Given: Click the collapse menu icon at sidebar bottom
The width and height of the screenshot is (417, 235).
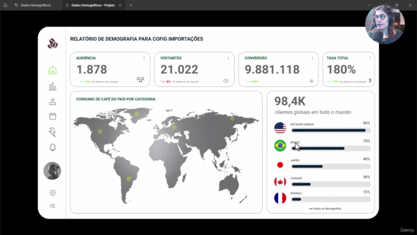Looking at the screenshot, I should point(53,206).
